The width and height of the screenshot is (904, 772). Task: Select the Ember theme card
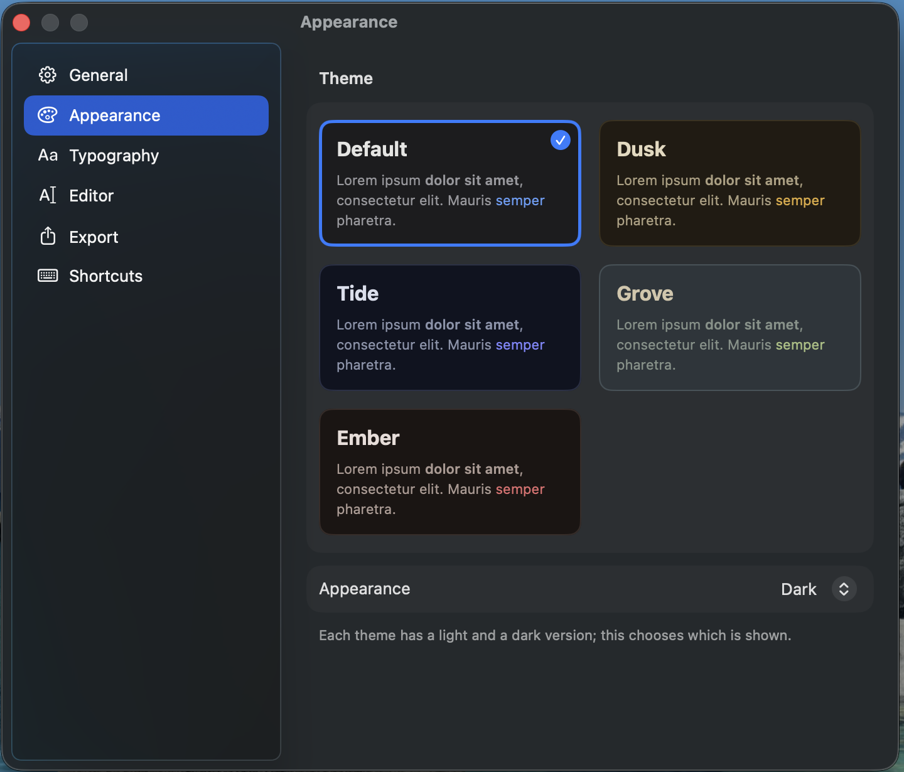pos(450,472)
